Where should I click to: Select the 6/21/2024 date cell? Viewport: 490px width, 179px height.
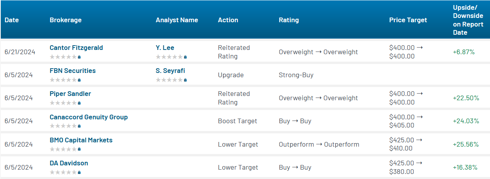pos(20,52)
